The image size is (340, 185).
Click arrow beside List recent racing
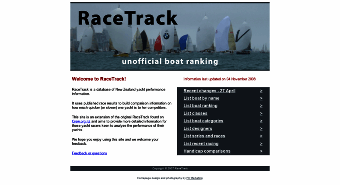pyautogui.click(x=261, y=144)
